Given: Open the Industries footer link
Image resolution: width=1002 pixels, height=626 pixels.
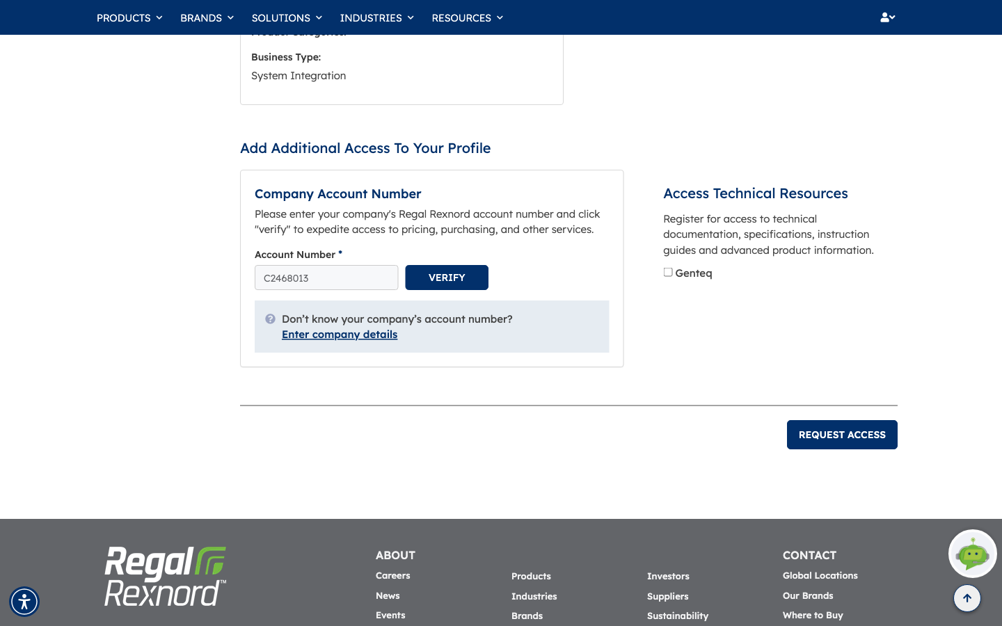Looking at the screenshot, I should point(534,597).
